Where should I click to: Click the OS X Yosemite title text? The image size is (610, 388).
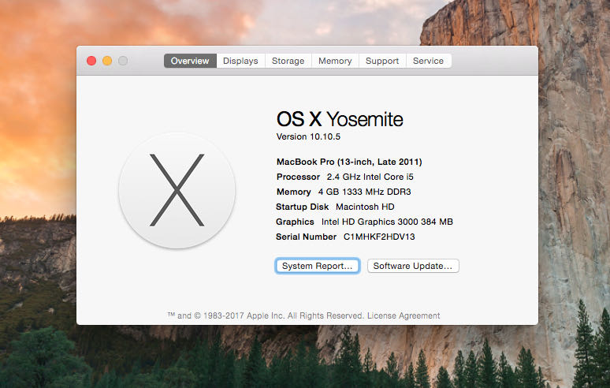tap(340, 119)
